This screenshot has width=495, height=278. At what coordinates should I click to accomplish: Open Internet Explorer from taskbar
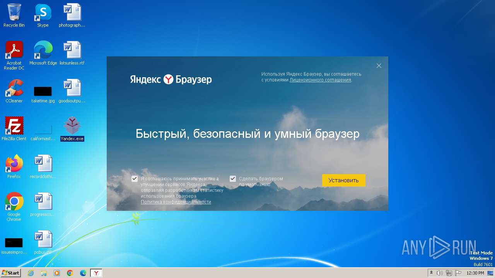coord(31,273)
